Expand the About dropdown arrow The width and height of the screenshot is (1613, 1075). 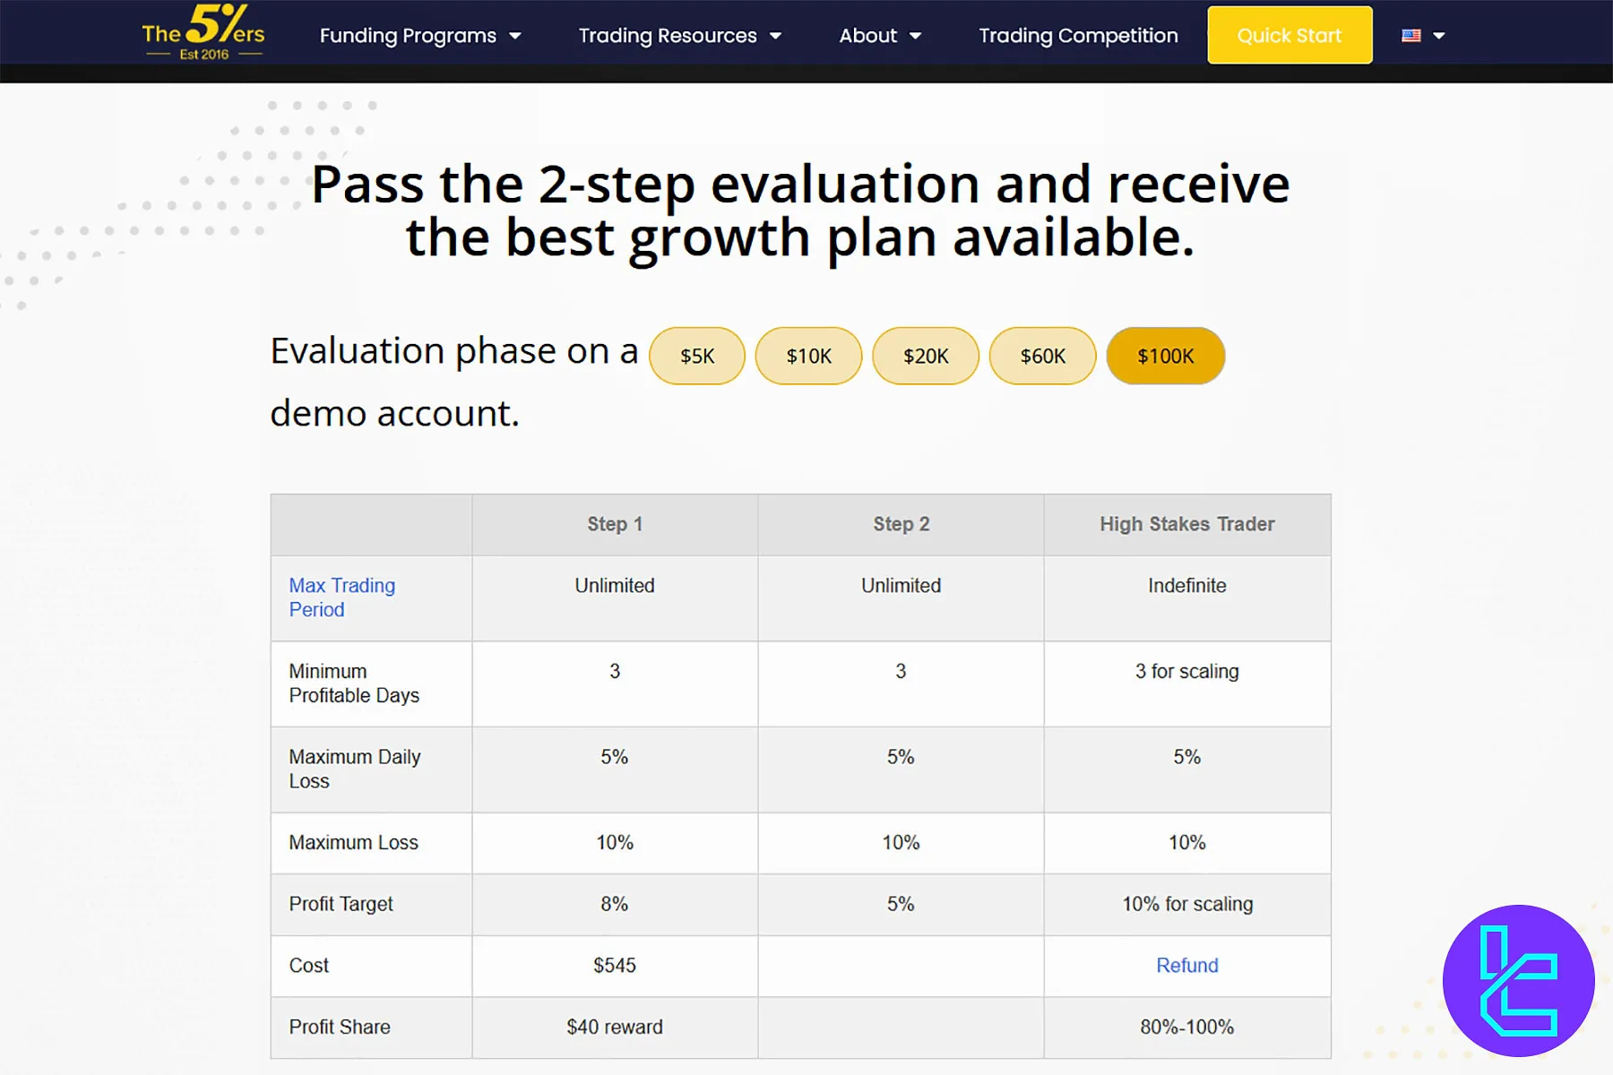click(x=915, y=37)
